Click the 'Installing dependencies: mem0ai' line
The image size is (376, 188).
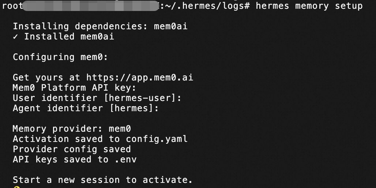(x=100, y=26)
